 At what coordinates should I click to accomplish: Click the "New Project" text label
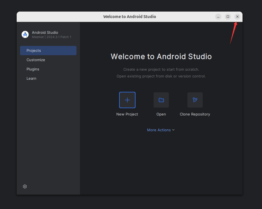click(x=127, y=114)
